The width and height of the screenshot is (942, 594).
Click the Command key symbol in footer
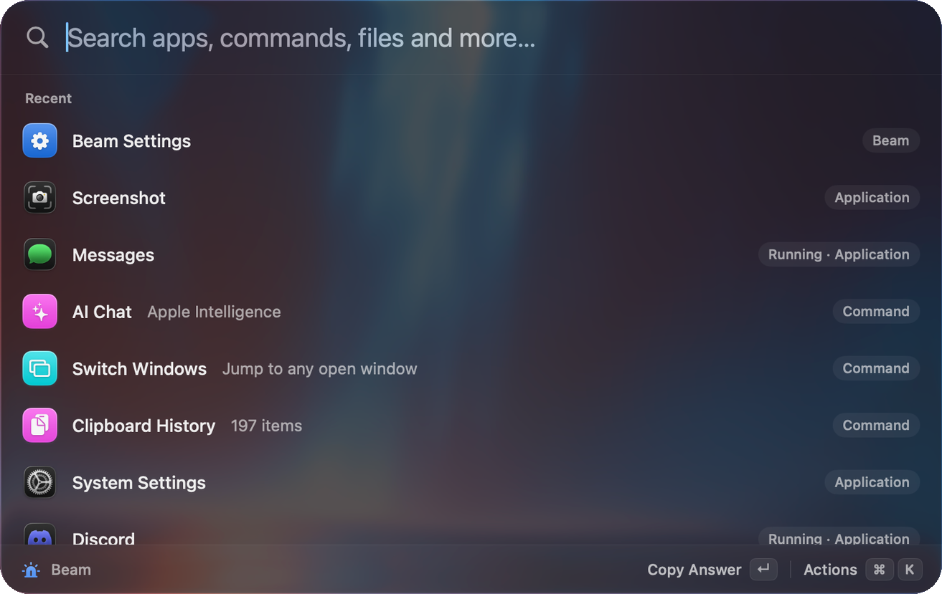point(879,570)
